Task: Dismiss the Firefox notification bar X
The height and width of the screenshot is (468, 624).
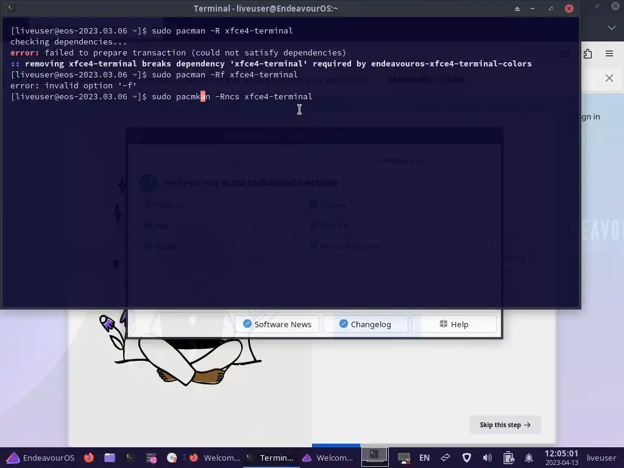Action: pyautogui.click(x=609, y=78)
